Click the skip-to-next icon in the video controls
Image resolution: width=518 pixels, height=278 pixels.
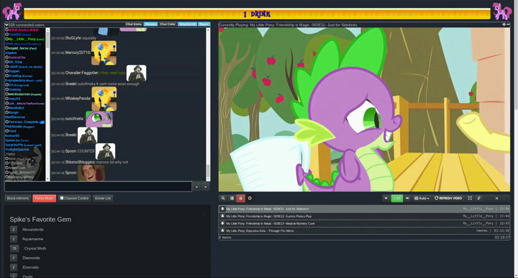coord(496,198)
